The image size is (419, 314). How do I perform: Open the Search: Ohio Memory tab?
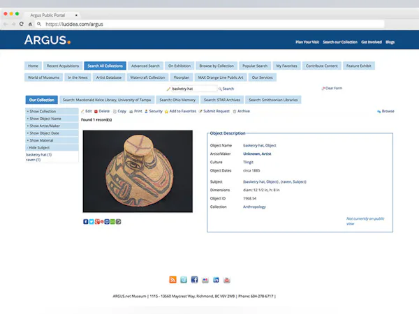coord(177,100)
